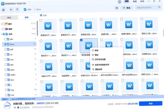Image resolution: width=164 pixels, height=109 pixels.
Task: Click the back arrow navigation icon
Action: (11, 10)
